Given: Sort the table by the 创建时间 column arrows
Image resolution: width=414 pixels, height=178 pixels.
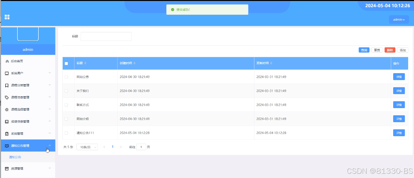Looking at the screenshot, I should point(135,63).
